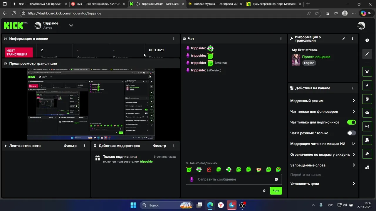Open the Информация о трансляции three-dot menu
This screenshot has height=211, width=376.
point(352,39)
